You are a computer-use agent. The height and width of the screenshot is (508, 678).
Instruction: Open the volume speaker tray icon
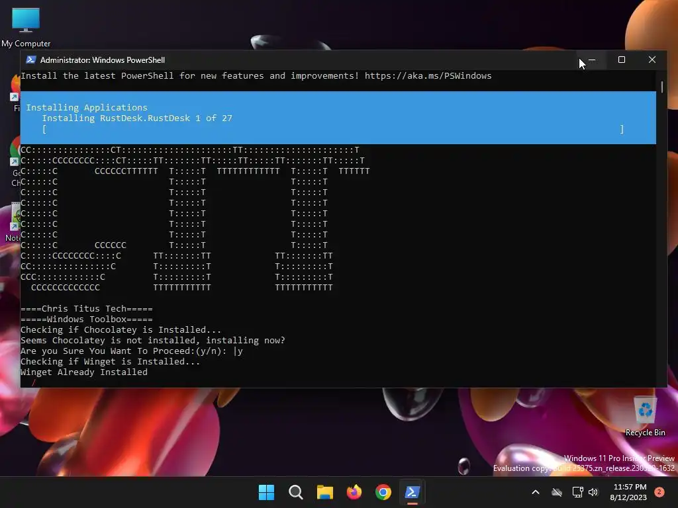(593, 492)
